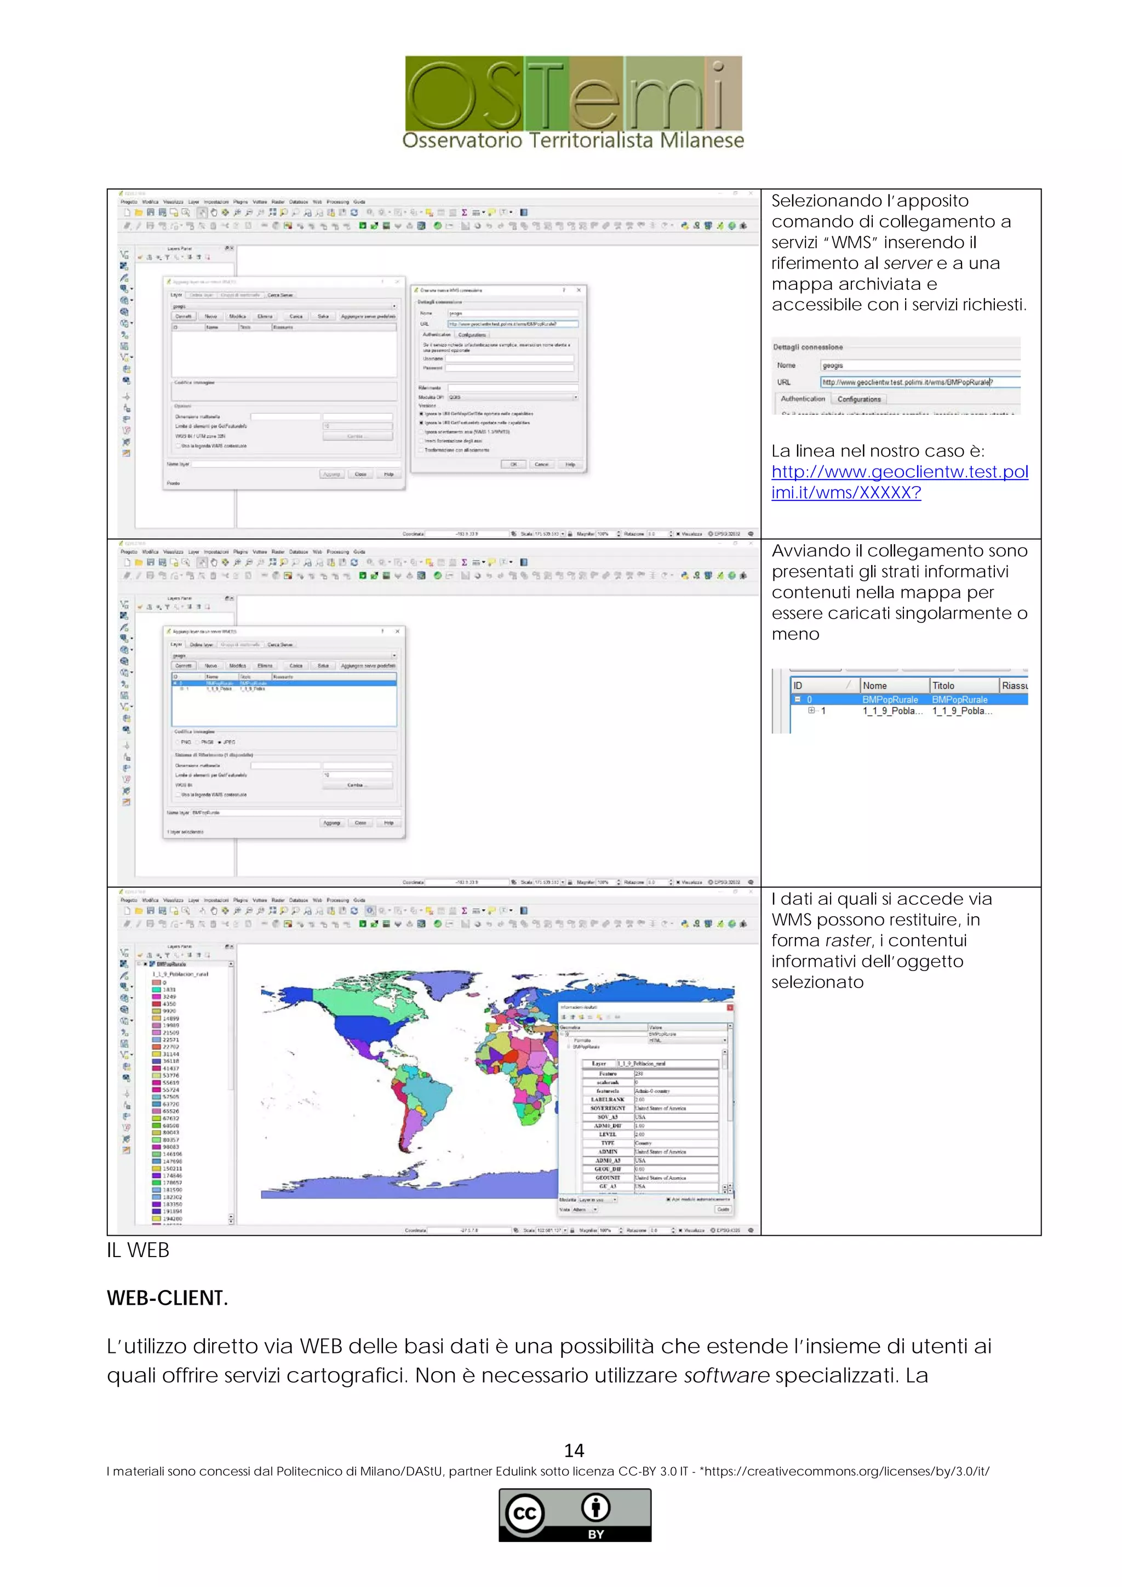Click the Username field in the WMS connection dialog
The width and height of the screenshot is (1122, 1587).
(x=510, y=359)
